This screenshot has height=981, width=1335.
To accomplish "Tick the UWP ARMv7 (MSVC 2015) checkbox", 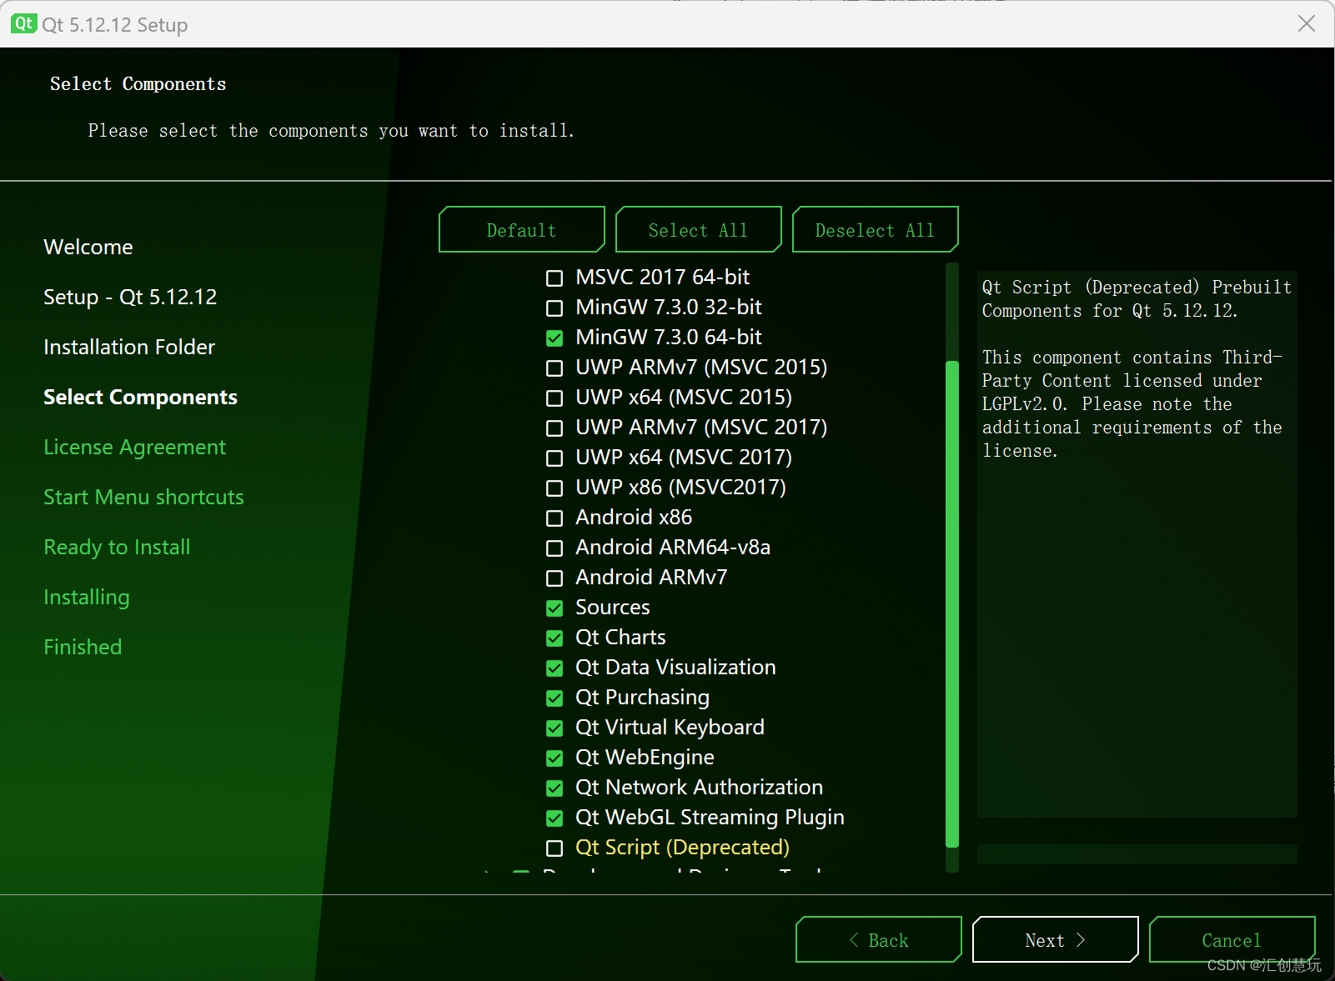I will pyautogui.click(x=555, y=368).
